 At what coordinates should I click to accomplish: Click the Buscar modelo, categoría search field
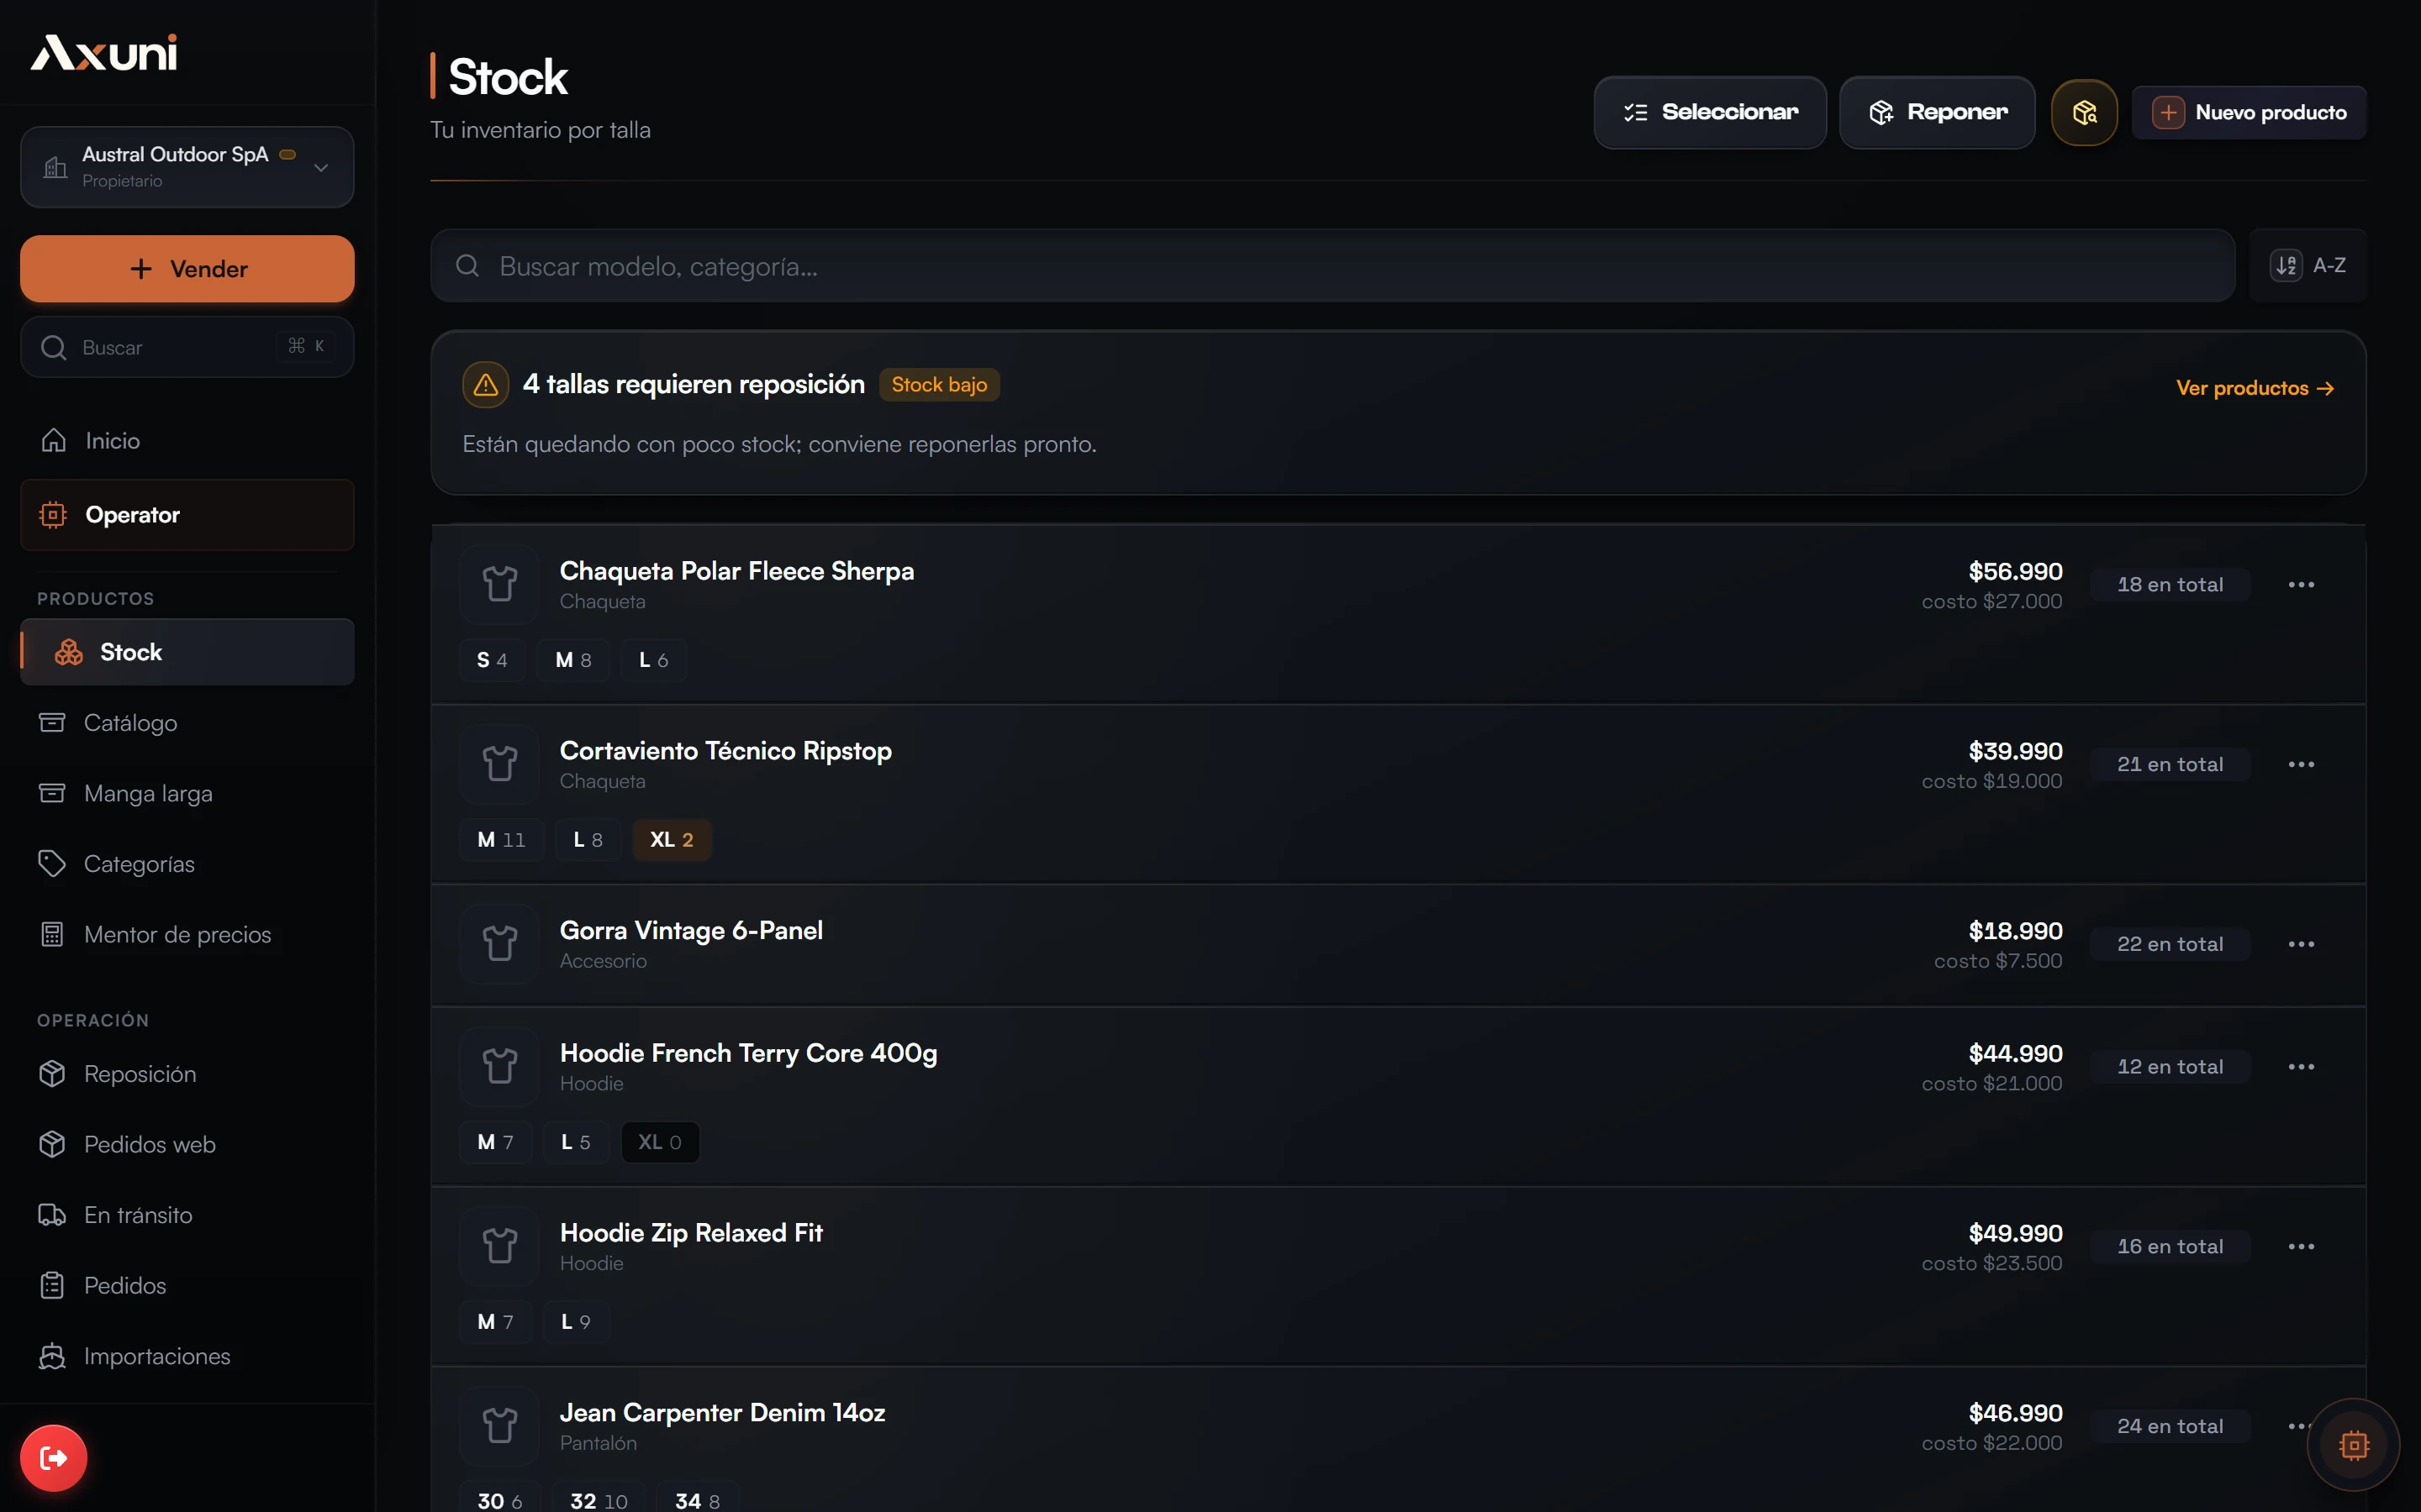1332,266
